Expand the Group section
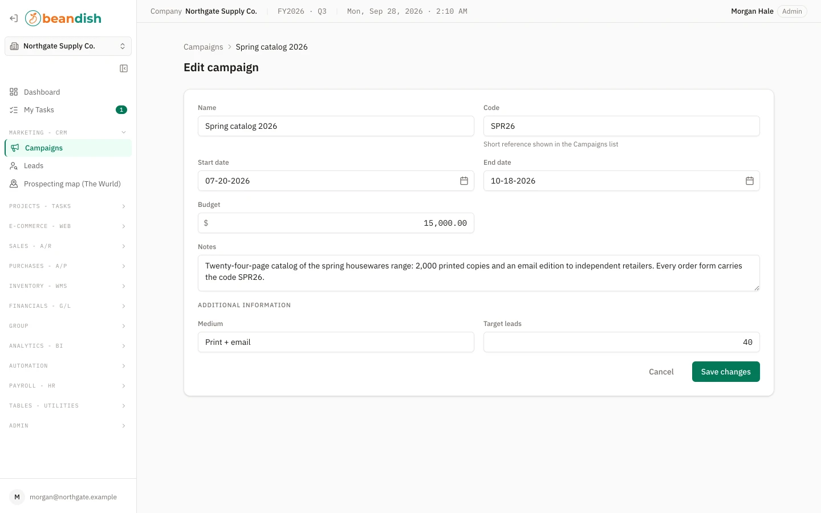This screenshot has width=821, height=513. pos(68,326)
